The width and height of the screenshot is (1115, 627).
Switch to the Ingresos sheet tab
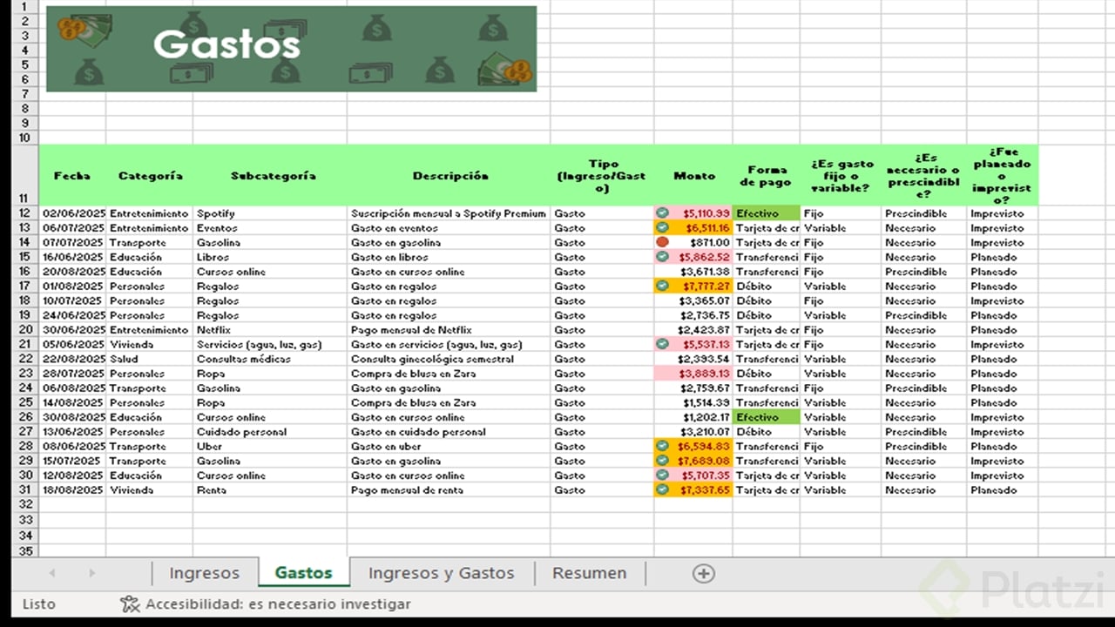204,573
